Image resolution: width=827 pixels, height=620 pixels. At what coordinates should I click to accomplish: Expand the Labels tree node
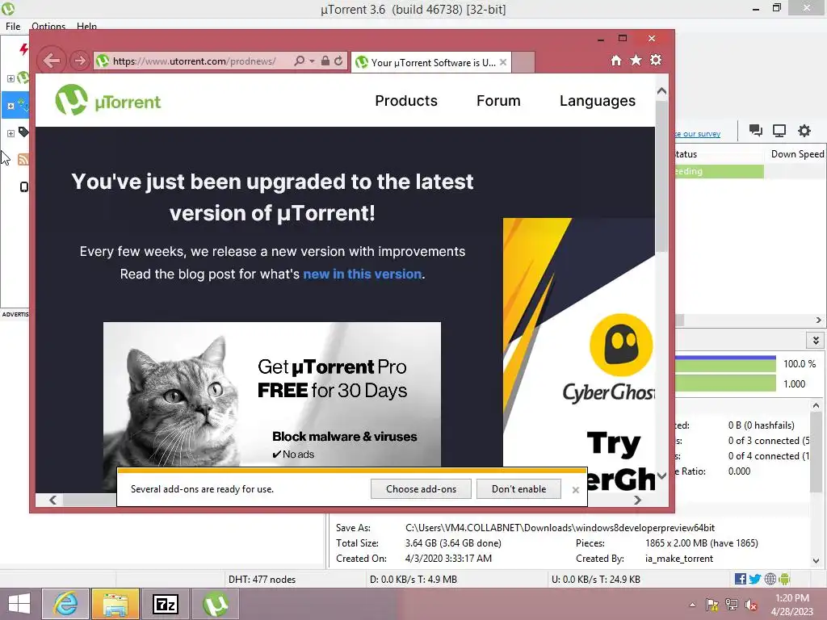point(10,133)
